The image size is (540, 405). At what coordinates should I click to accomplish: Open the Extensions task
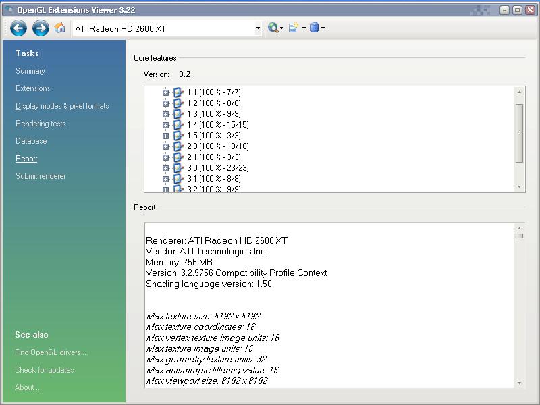(32, 88)
